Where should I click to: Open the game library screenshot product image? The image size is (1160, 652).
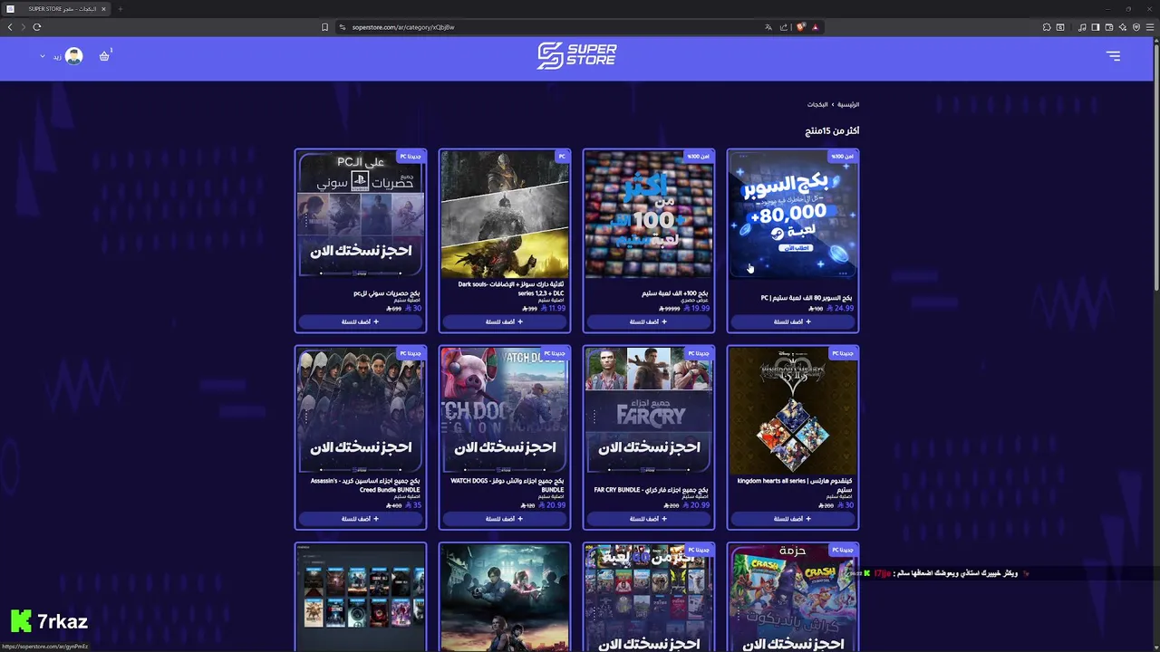(x=361, y=598)
